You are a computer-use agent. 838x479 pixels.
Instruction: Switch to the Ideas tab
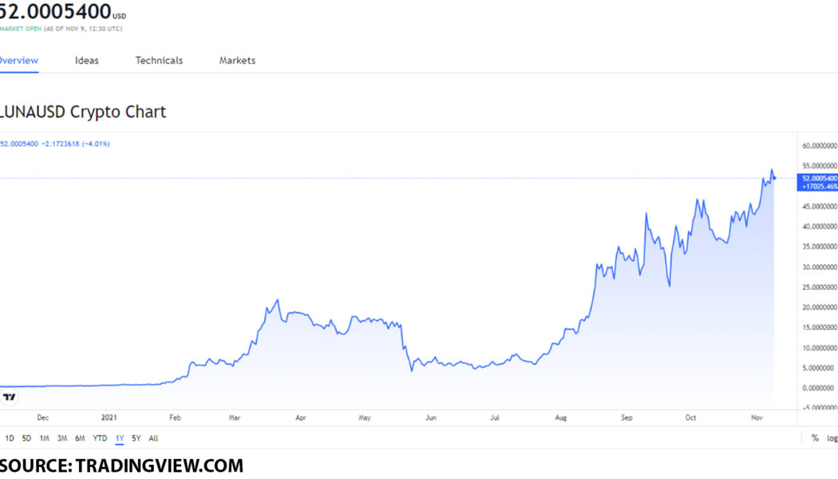click(x=86, y=60)
